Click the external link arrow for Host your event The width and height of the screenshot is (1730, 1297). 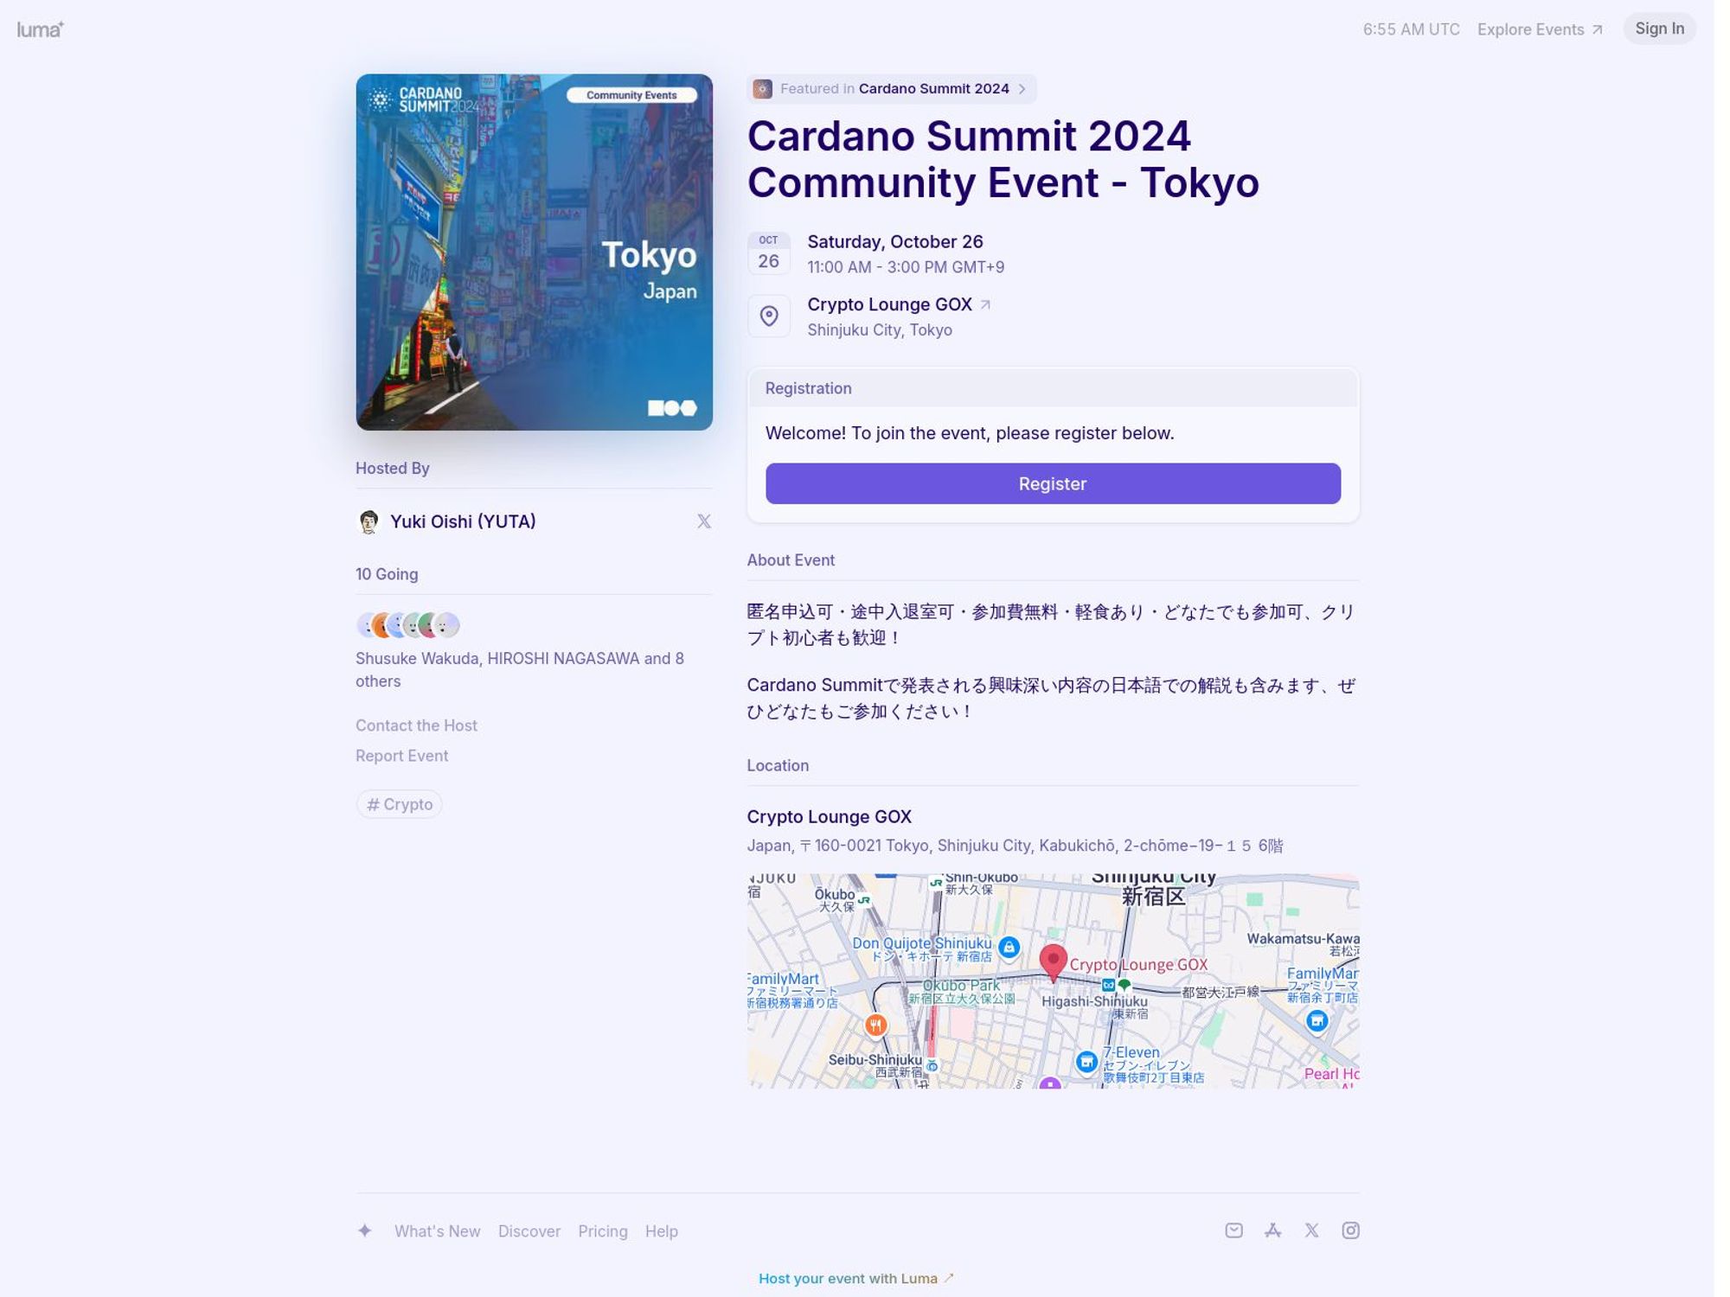(948, 1278)
